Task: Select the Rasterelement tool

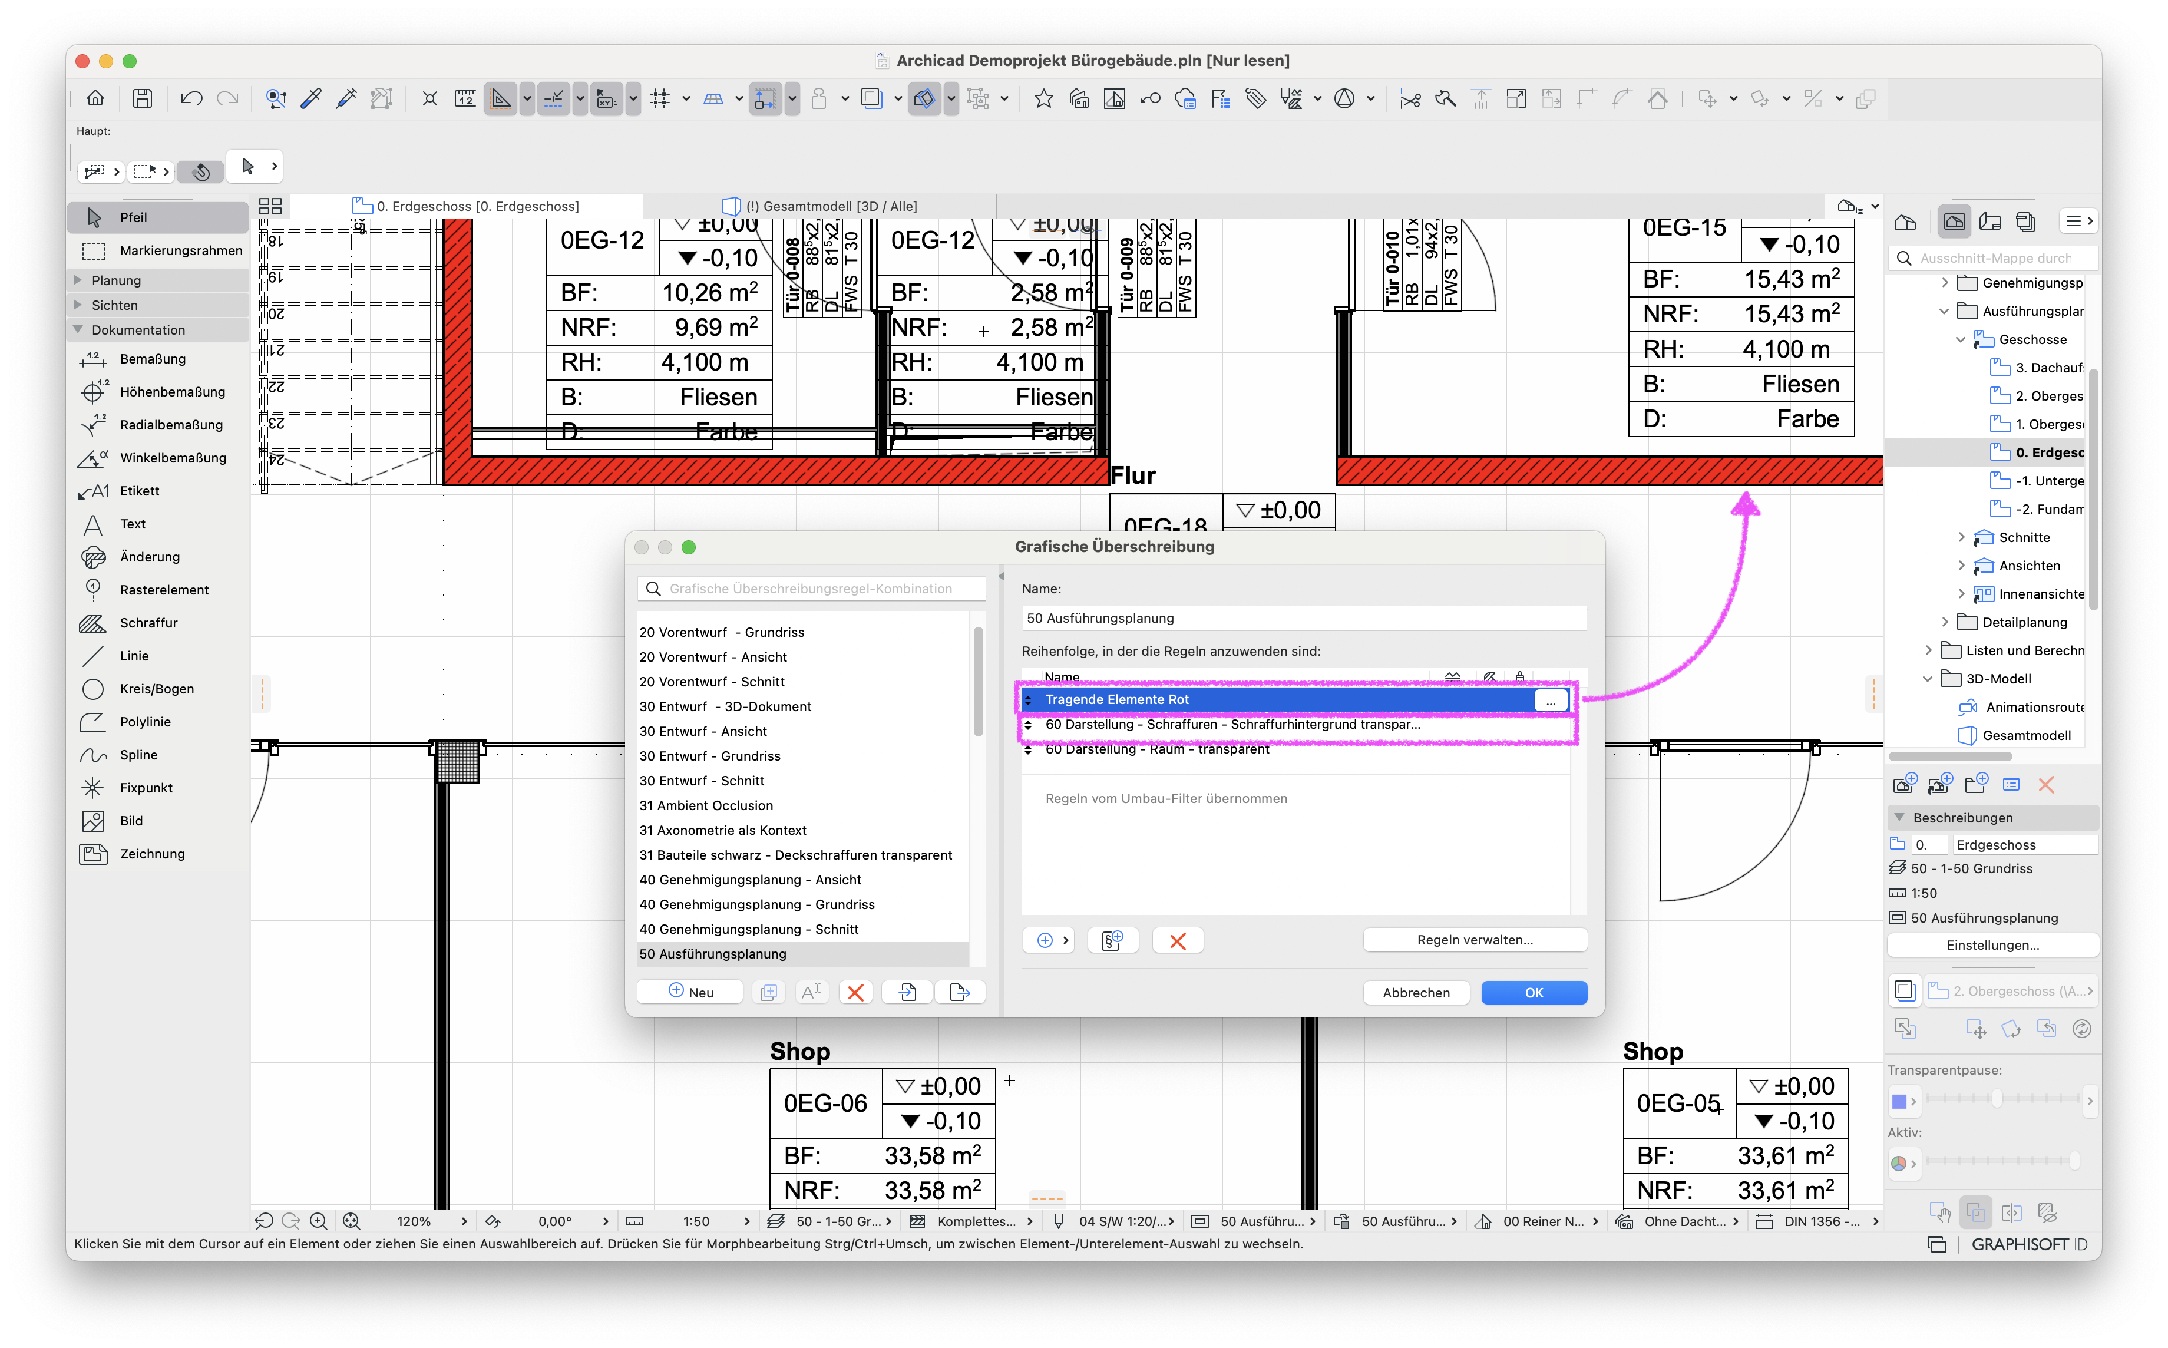Action: tap(158, 589)
